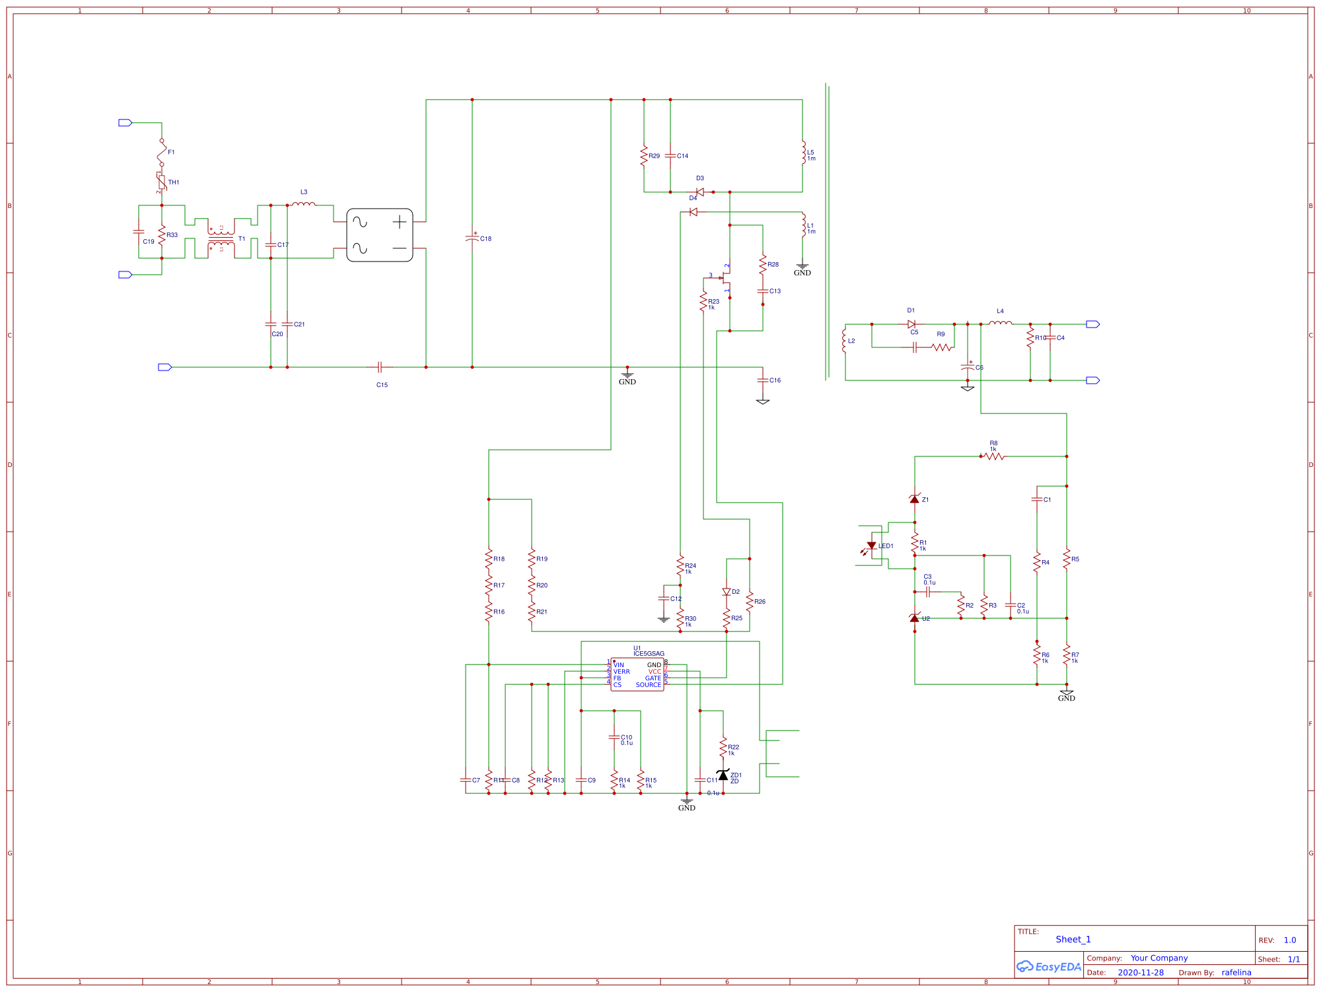Click the fuse F1 symbol
The height and width of the screenshot is (992, 1321).
(x=161, y=152)
